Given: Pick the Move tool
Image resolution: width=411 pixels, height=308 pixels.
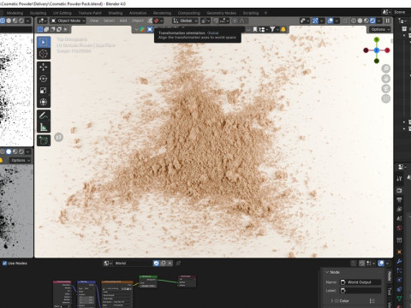Looking at the screenshot, I should click(x=44, y=67).
